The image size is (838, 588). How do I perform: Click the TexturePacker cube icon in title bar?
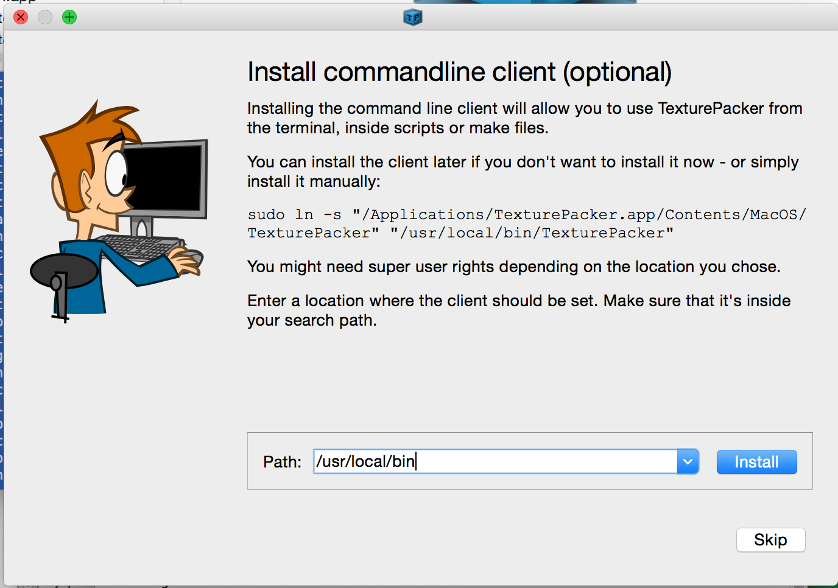point(413,17)
